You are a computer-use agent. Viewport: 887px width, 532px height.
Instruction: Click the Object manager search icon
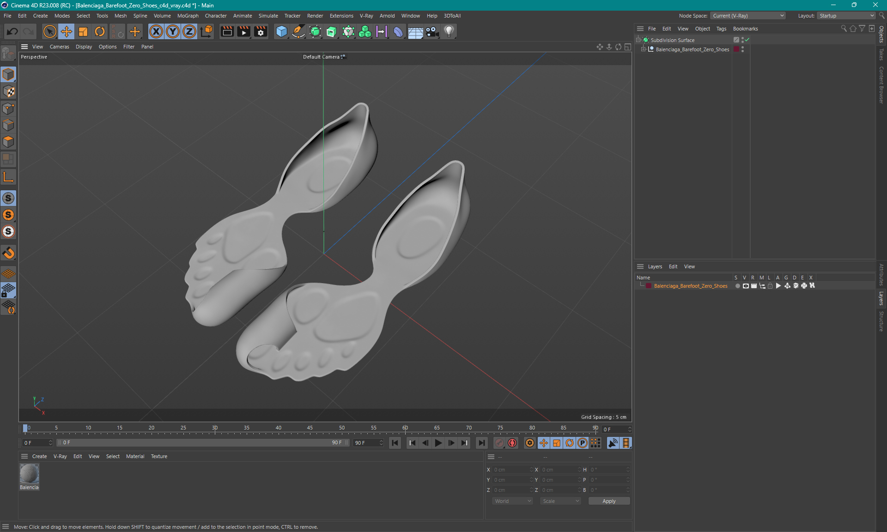(x=844, y=29)
